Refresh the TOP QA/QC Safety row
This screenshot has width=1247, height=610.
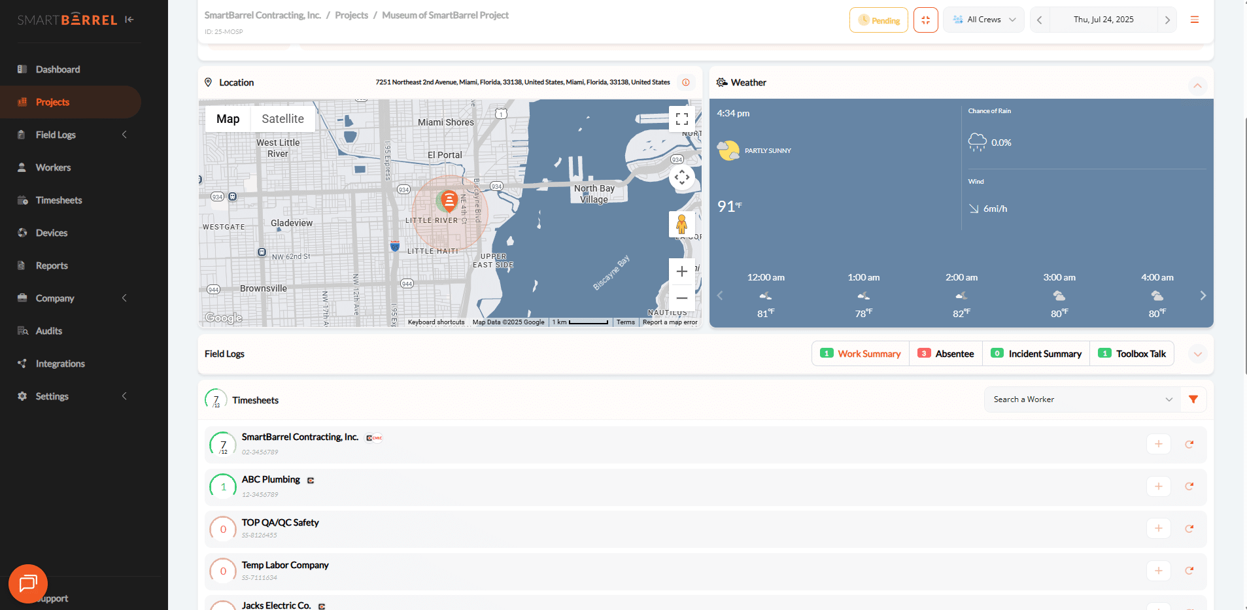[1189, 528]
